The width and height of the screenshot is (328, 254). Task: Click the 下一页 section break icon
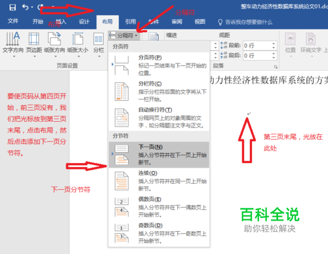coord(121,154)
